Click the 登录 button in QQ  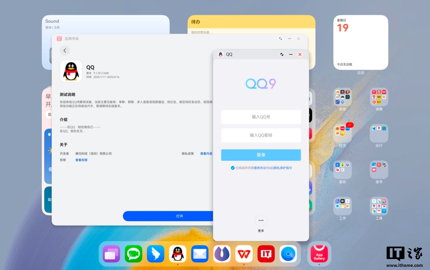[261, 155]
